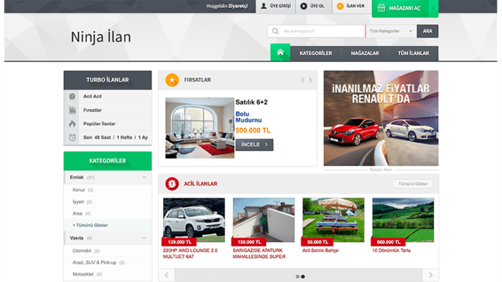This screenshot has width=502, height=282.
Task: Click Üye Girişi in top bar
Action: (276, 6)
